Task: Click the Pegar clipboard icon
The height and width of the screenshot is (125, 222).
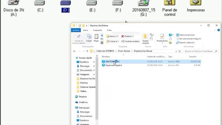Action: 96,36
